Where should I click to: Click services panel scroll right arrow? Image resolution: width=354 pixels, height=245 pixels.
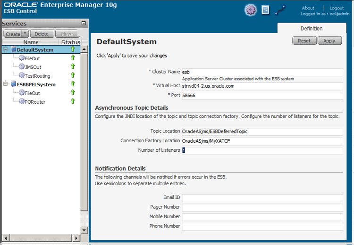pos(76,238)
